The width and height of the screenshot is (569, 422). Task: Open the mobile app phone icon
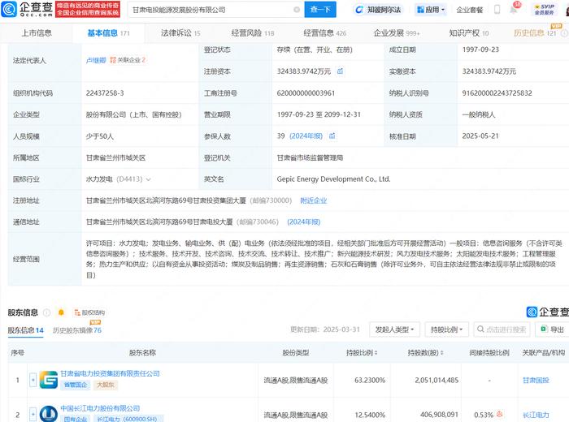coord(497,10)
